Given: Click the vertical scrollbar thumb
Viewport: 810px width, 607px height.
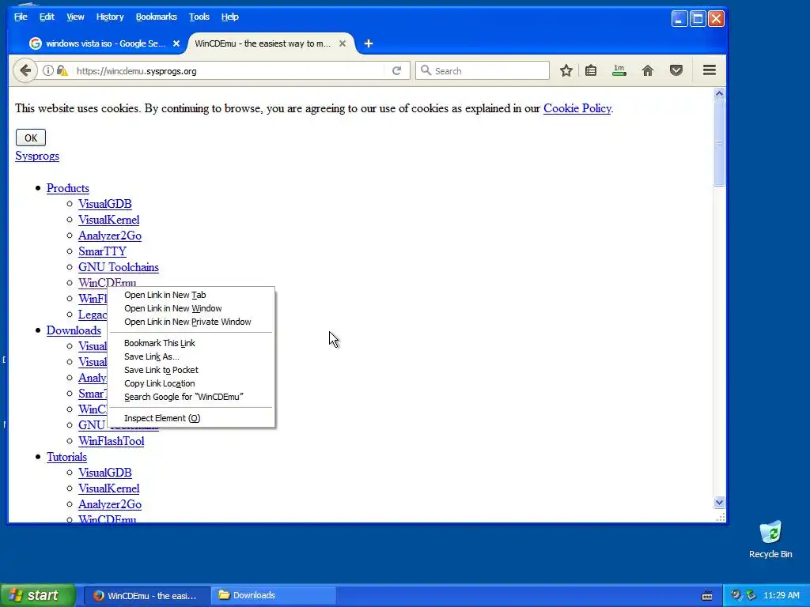Looking at the screenshot, I should point(719,143).
